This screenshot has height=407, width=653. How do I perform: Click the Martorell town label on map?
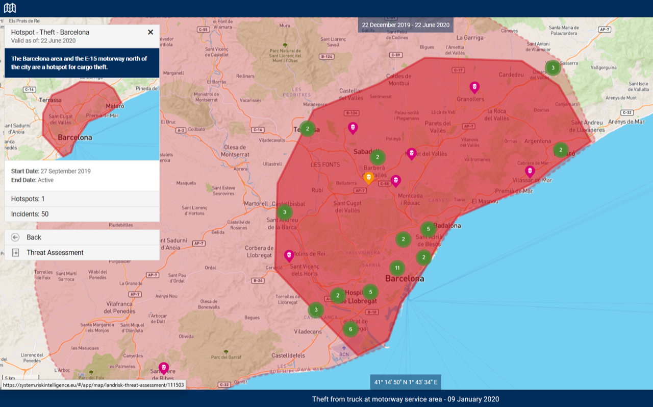(x=256, y=204)
